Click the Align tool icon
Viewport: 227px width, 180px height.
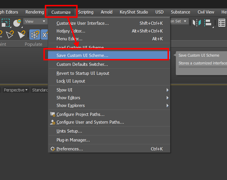208,23
